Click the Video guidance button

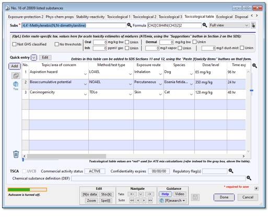pos(180,194)
